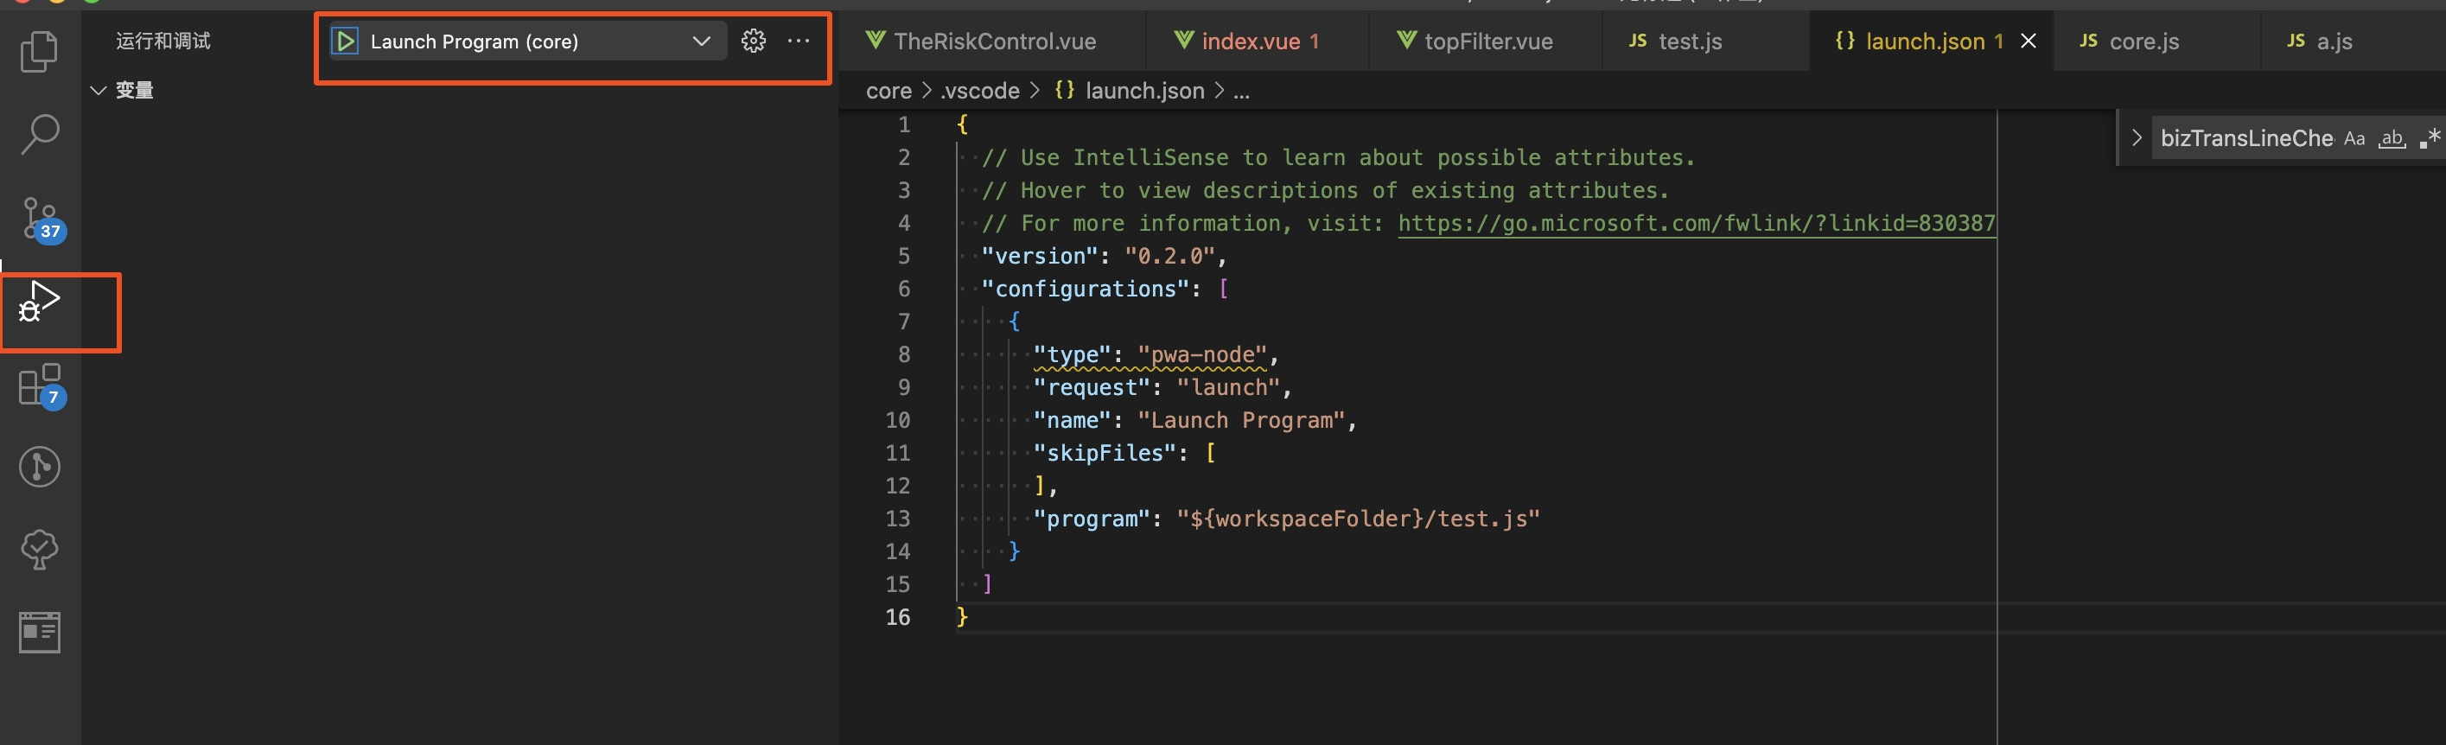Viewport: 2446px width, 745px height.
Task: Open the Search view in activity bar
Action: click(39, 135)
